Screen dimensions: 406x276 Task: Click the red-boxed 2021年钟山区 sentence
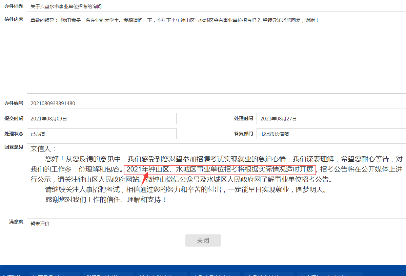tap(220, 169)
